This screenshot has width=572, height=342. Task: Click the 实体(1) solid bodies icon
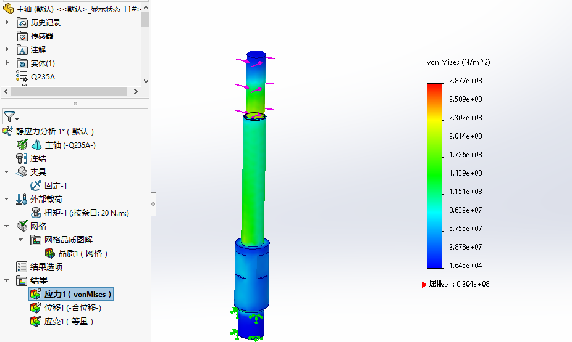[x=22, y=63]
